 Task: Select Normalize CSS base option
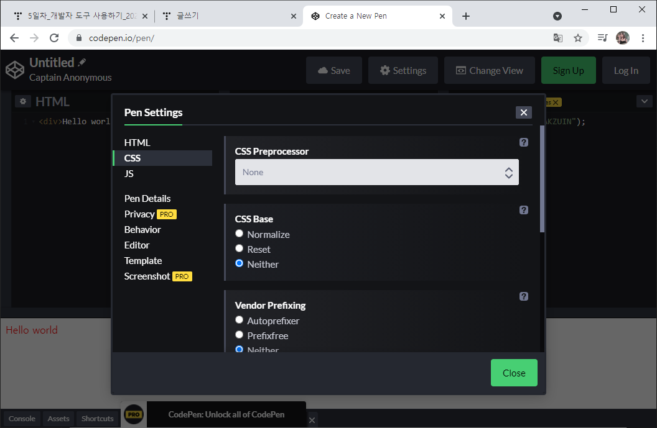point(240,234)
